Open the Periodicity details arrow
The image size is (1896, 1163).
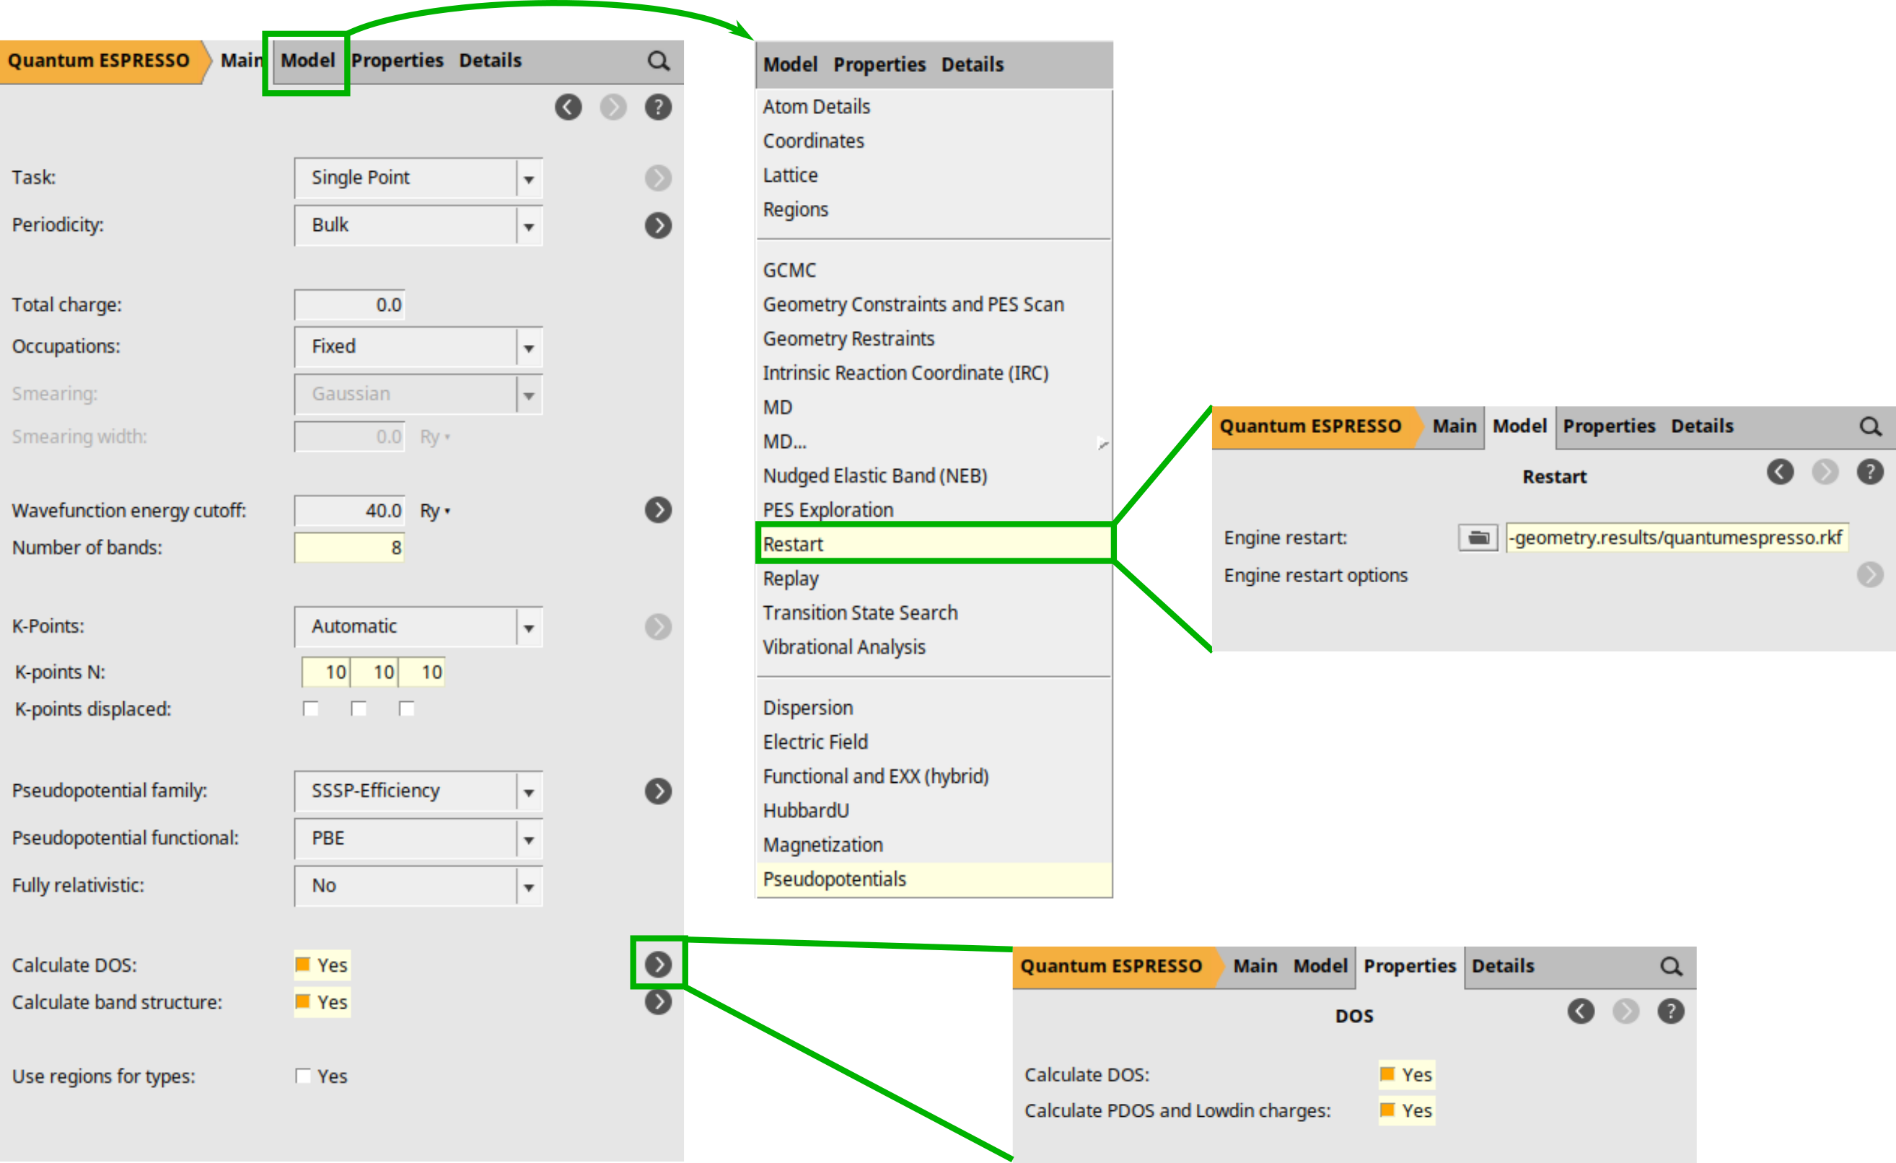pos(658,226)
